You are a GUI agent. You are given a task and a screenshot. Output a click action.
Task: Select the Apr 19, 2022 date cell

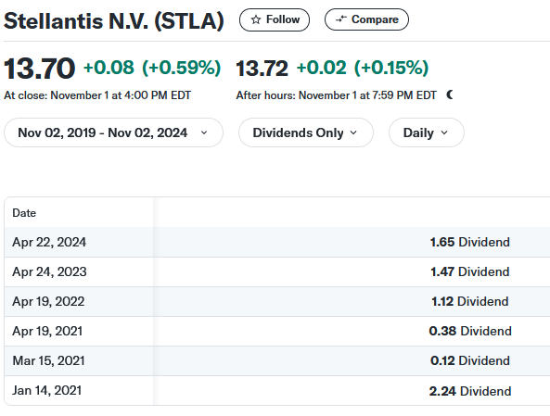(48, 301)
